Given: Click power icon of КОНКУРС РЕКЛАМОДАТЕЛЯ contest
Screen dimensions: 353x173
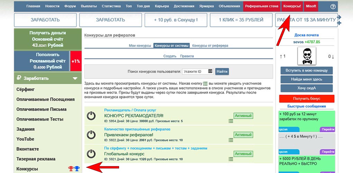Looking at the screenshot, I should [91, 116].
